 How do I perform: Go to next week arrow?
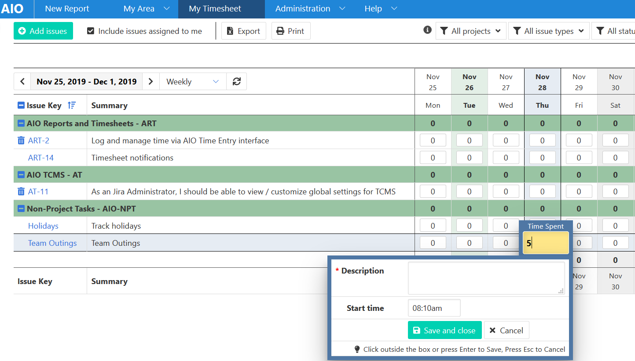click(x=150, y=82)
